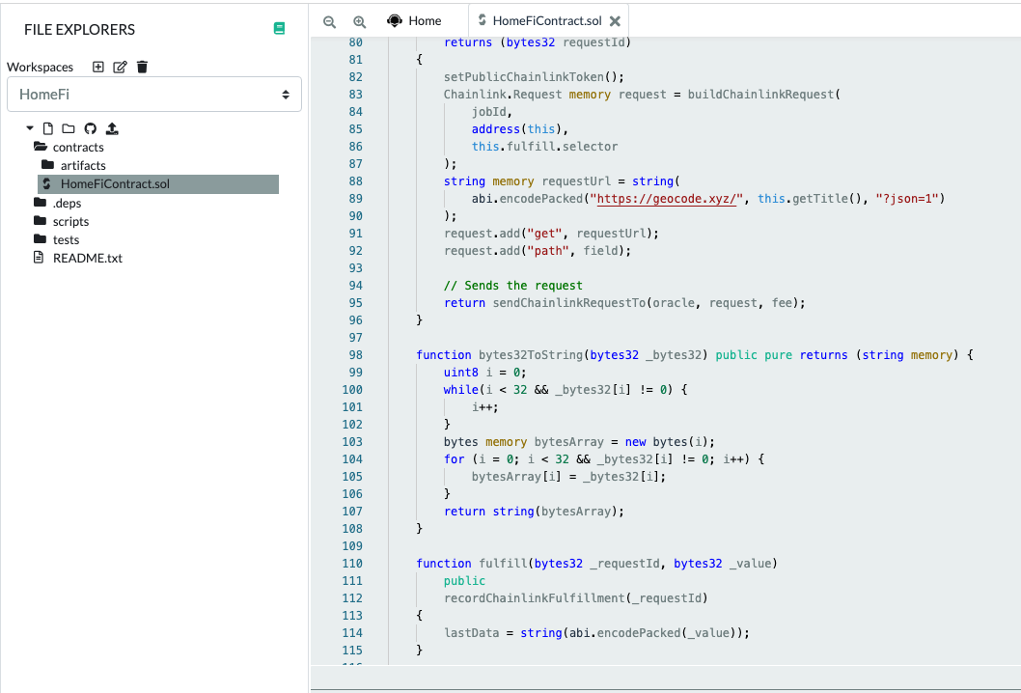The image size is (1021, 693).
Task: Zoom out the editor font
Action: [329, 21]
